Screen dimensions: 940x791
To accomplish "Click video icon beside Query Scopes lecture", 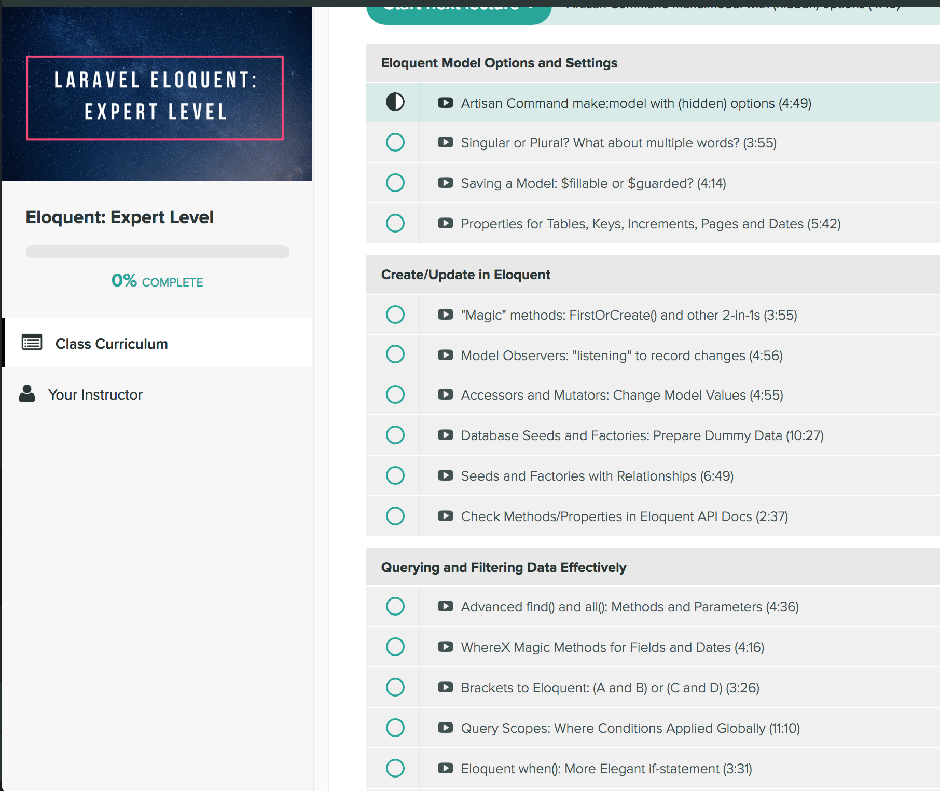I will [445, 728].
